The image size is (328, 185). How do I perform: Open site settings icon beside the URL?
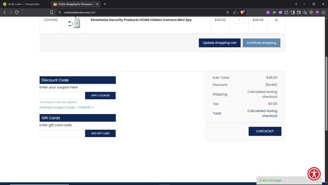(60, 12)
